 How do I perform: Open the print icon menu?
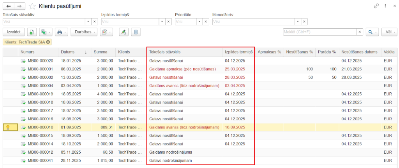pyautogui.click(x=61, y=32)
